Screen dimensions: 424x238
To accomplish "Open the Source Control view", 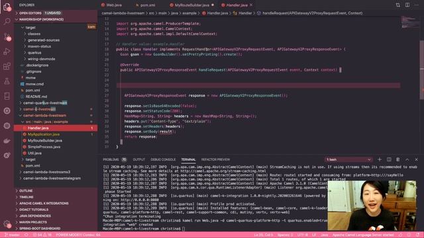I will click(7, 37).
